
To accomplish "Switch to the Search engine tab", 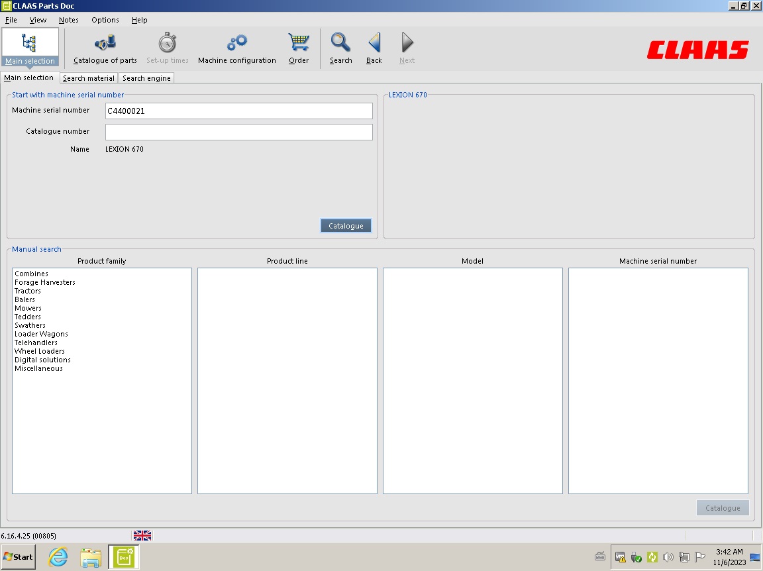I will (x=146, y=78).
